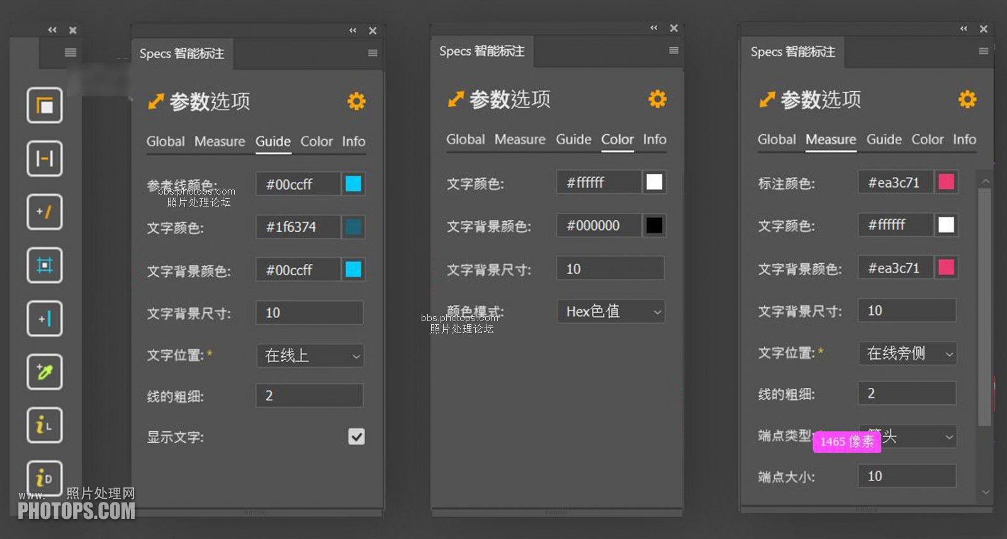Toggle the 显示文字 checkbox

pos(356,436)
